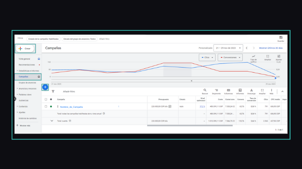Open the Buscar search tool
Viewport: 302px width, 169px height.
coord(205,92)
